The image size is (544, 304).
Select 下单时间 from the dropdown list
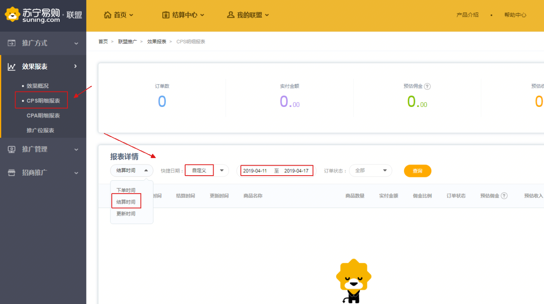click(126, 190)
